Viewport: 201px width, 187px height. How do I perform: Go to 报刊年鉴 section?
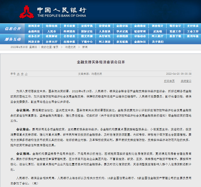click(193, 36)
